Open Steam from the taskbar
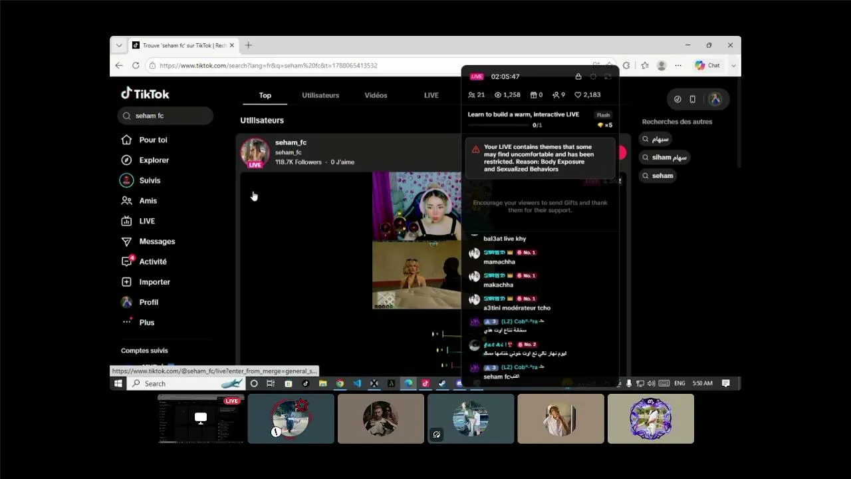The image size is (851, 479). click(x=442, y=383)
